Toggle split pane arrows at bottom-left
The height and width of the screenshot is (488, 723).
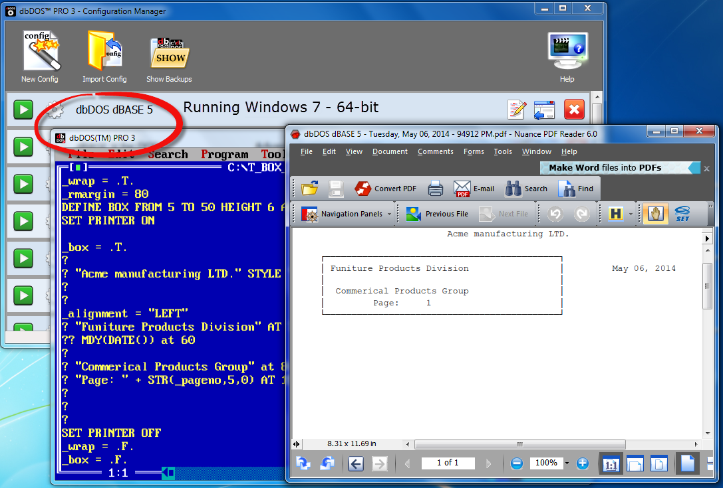[296, 444]
